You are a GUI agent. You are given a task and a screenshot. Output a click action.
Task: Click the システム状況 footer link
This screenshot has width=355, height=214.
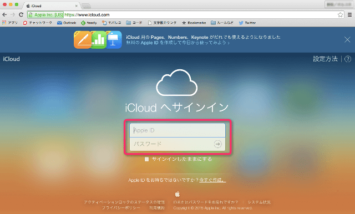pos(259,202)
